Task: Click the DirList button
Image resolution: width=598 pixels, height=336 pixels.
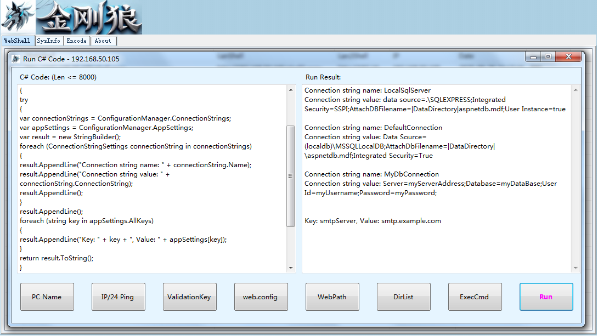Action: click(x=403, y=297)
